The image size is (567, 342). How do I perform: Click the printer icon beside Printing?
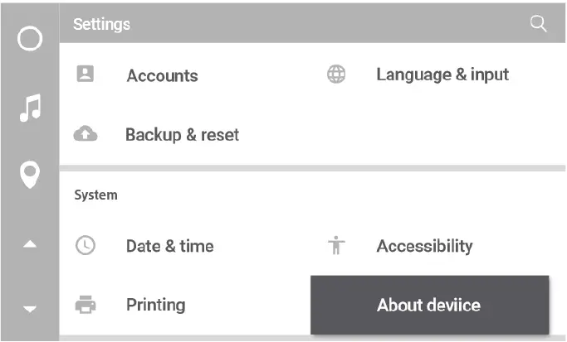86,305
